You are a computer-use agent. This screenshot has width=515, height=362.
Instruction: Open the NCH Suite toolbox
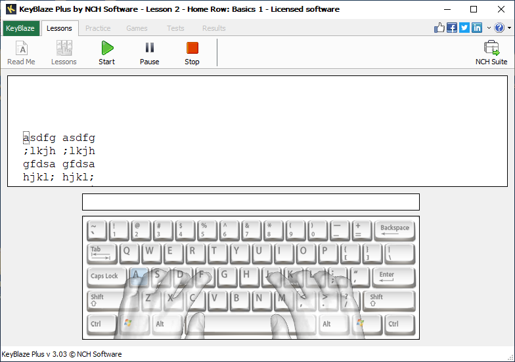[491, 52]
